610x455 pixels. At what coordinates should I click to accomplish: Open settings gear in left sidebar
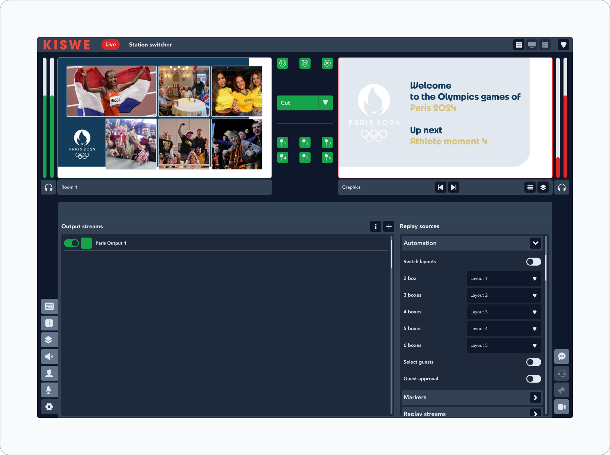(x=49, y=407)
